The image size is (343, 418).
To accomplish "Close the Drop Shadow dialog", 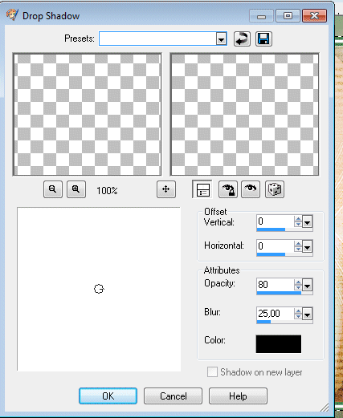I will pyautogui.click(x=314, y=16).
